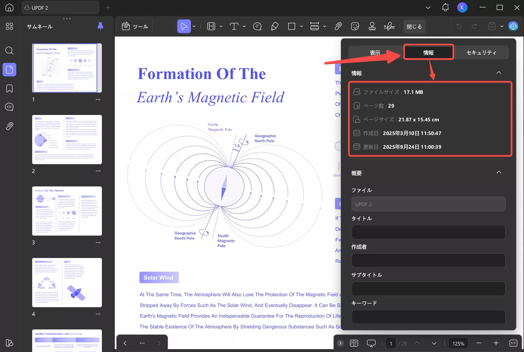Open the cursor tool dropdown arrow
Viewport: 524px width, 352px height.
point(194,27)
